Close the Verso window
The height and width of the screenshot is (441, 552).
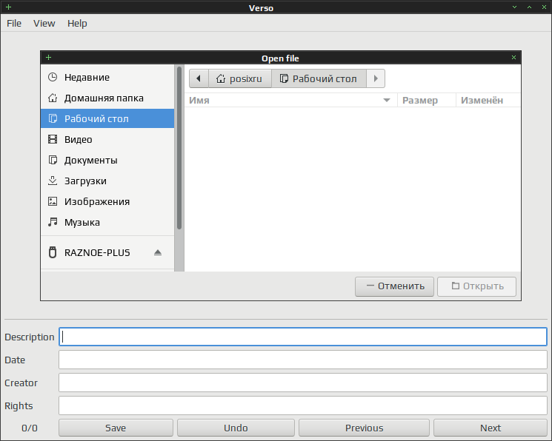(544, 7)
